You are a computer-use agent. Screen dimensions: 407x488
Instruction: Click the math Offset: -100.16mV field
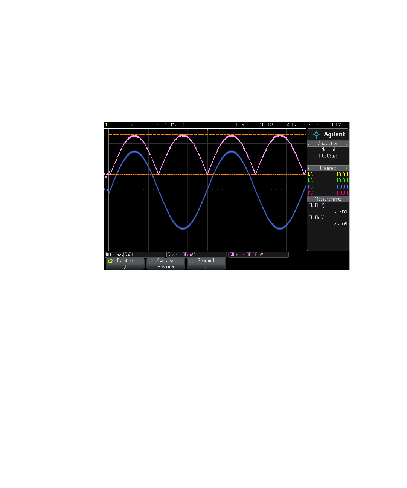click(258, 254)
